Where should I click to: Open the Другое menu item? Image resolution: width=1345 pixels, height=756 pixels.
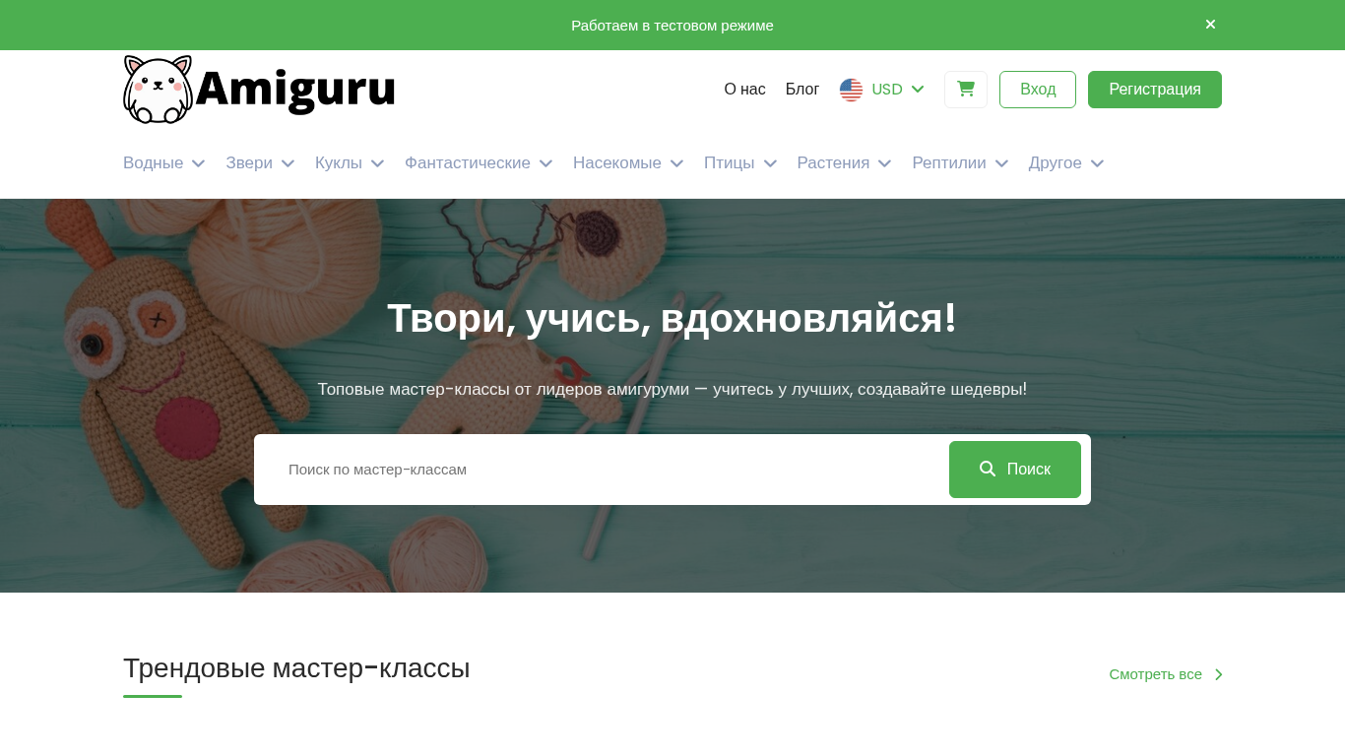[1056, 163]
